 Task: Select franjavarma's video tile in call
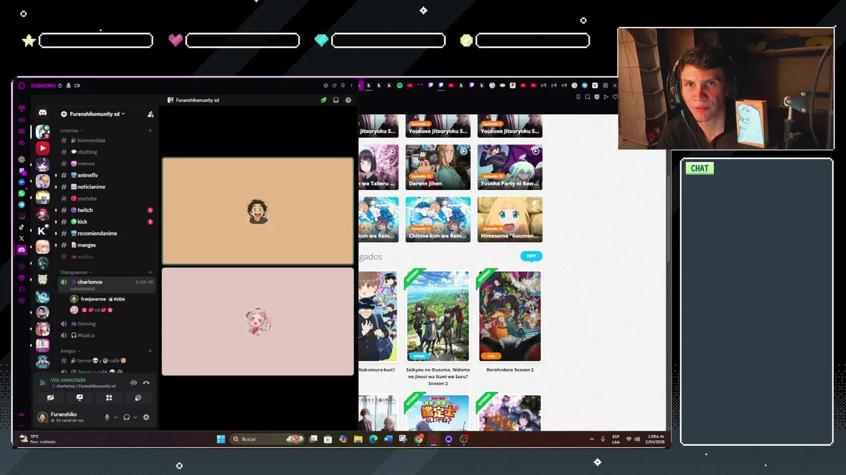[258, 211]
